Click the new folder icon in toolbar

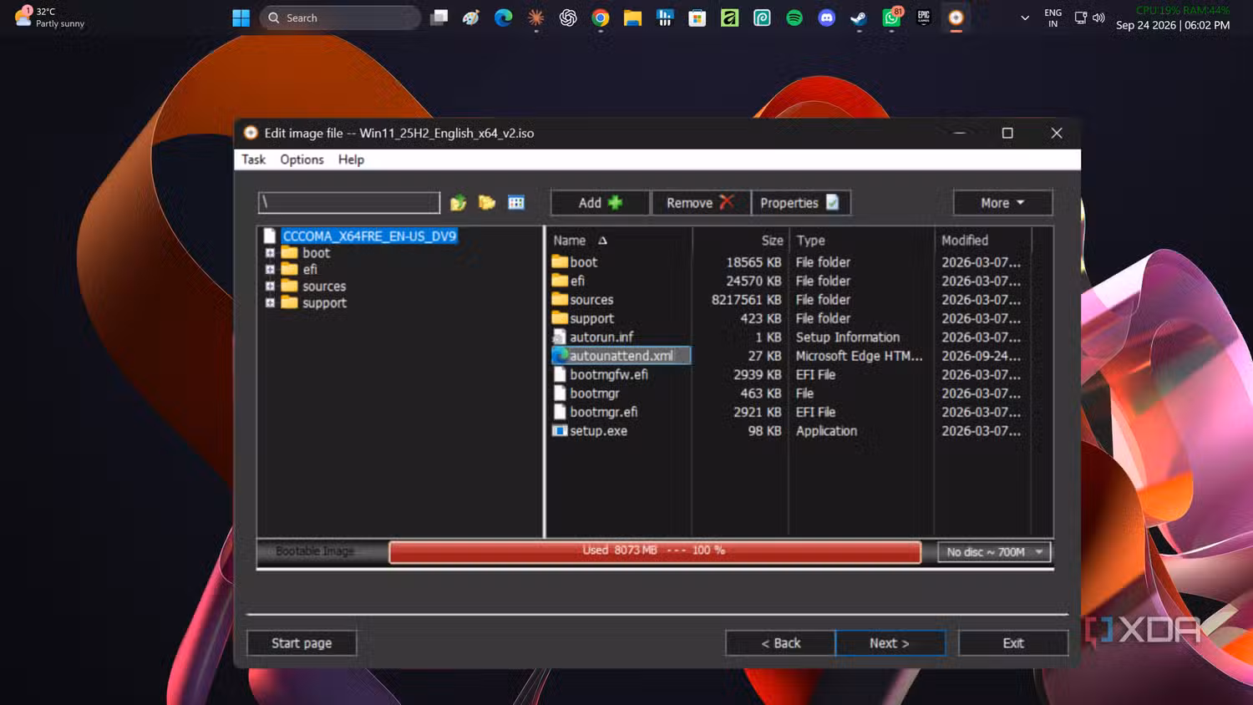coord(487,202)
